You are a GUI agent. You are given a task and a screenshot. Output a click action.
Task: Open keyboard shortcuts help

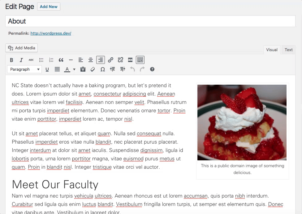click(152, 69)
